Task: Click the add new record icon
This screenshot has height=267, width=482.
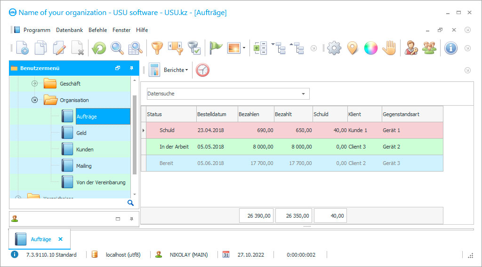Action: pos(23,48)
